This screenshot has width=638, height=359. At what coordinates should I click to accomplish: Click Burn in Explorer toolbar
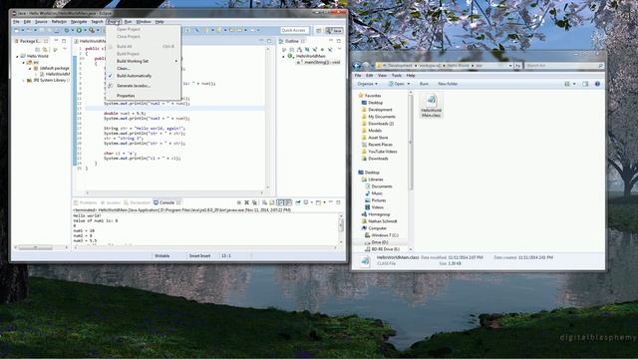point(424,84)
